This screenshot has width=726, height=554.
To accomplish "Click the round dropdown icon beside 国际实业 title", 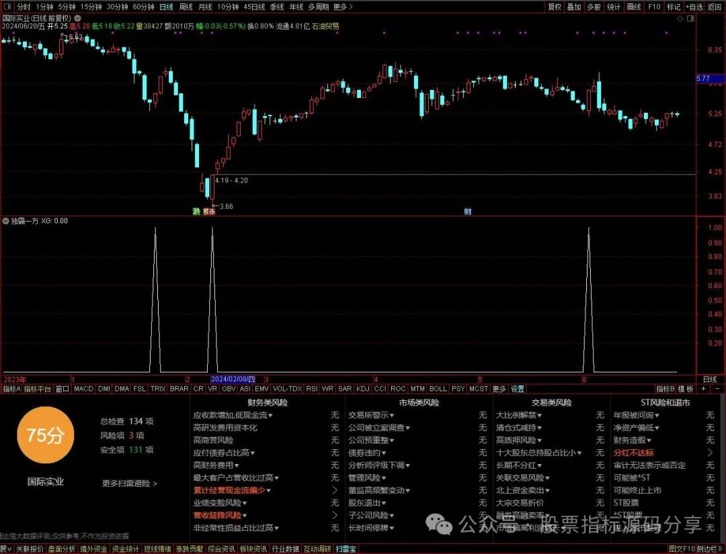I will [78, 19].
